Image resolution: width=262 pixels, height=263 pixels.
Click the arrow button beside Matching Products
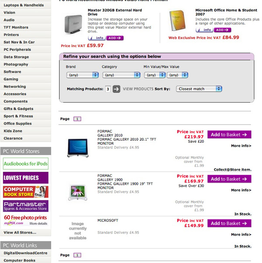pyautogui.click(x=116, y=89)
